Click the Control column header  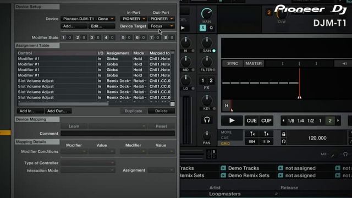pyautogui.click(x=57, y=53)
